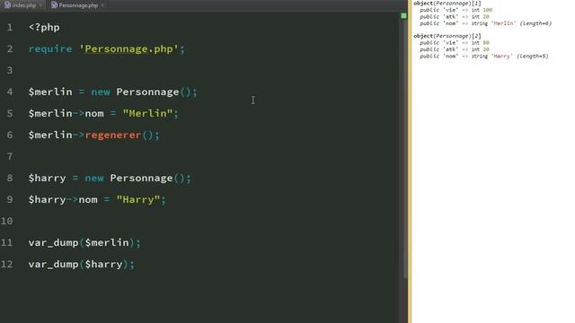This screenshot has width=575, height=323.
Task: Click var_dump on line 11
Action: point(53,243)
